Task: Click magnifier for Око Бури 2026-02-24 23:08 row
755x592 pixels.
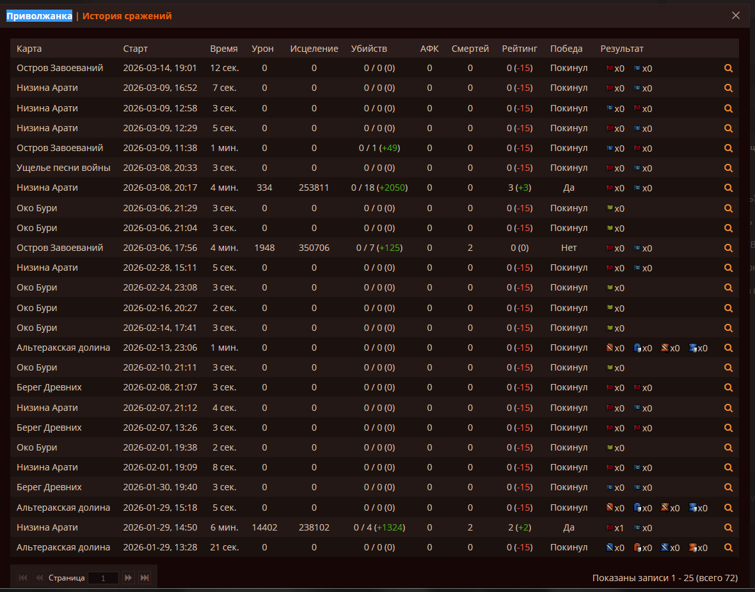Action: tap(728, 288)
